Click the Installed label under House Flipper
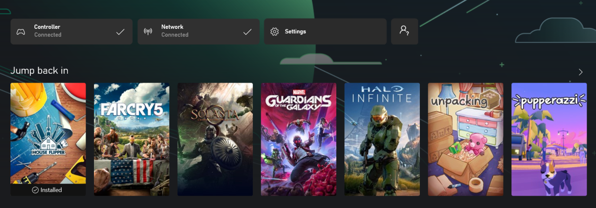 52,190
